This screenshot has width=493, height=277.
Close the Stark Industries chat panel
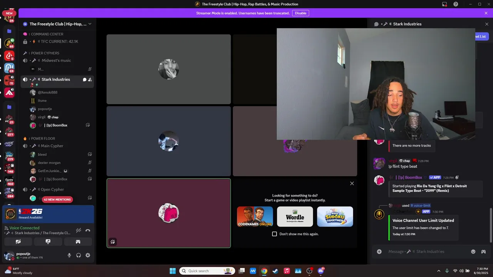click(486, 24)
